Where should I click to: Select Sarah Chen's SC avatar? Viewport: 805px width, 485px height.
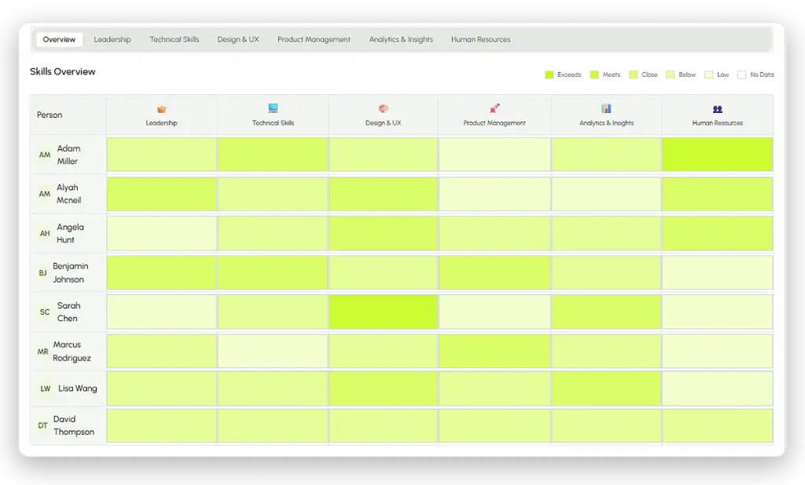point(45,312)
